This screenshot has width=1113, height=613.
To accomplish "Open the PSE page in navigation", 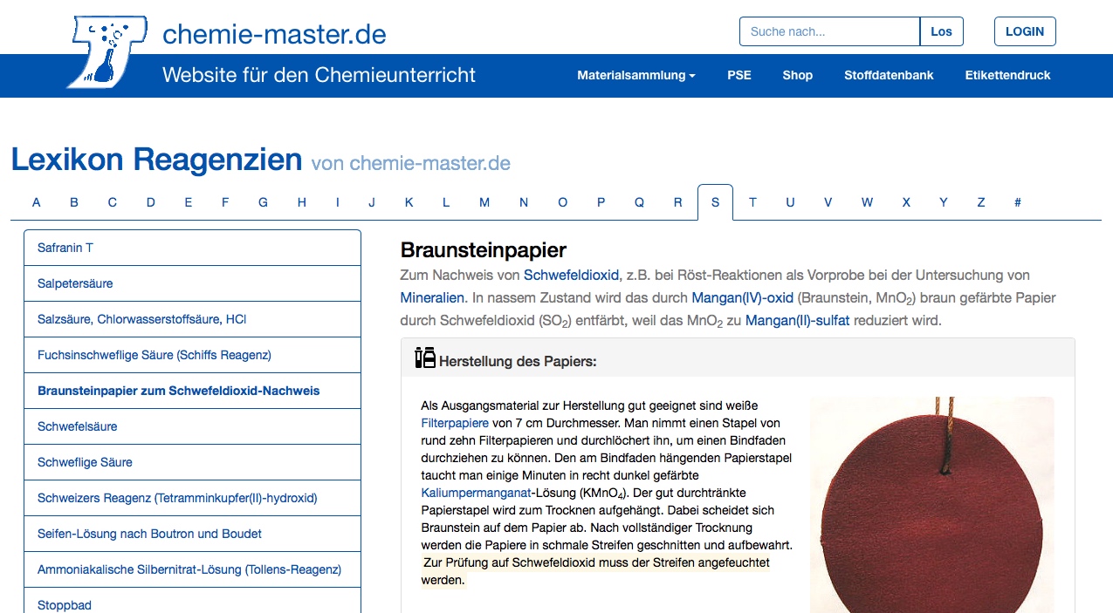I will 739,75.
